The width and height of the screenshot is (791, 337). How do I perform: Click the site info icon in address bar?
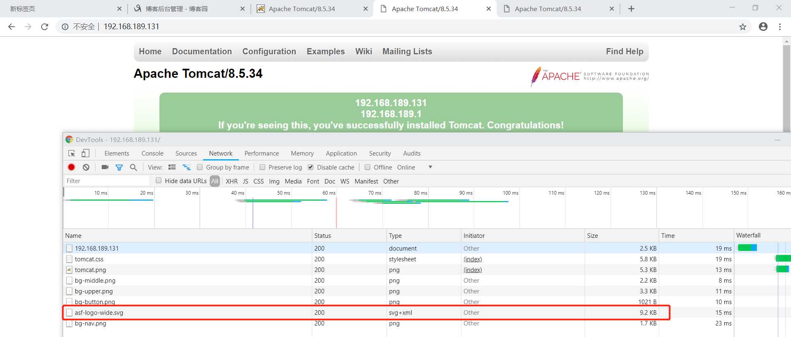(x=65, y=27)
